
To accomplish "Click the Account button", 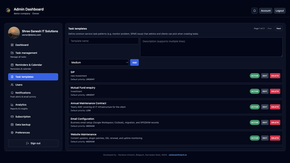I will (x=266, y=11).
